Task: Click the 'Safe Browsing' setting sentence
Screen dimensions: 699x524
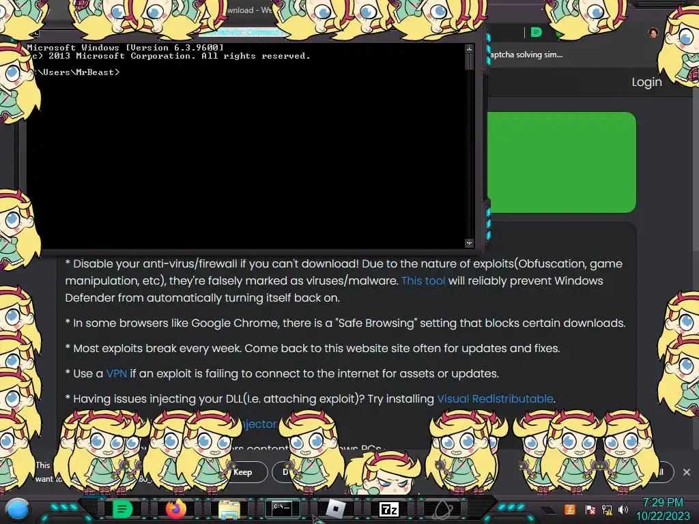Action: (345, 323)
